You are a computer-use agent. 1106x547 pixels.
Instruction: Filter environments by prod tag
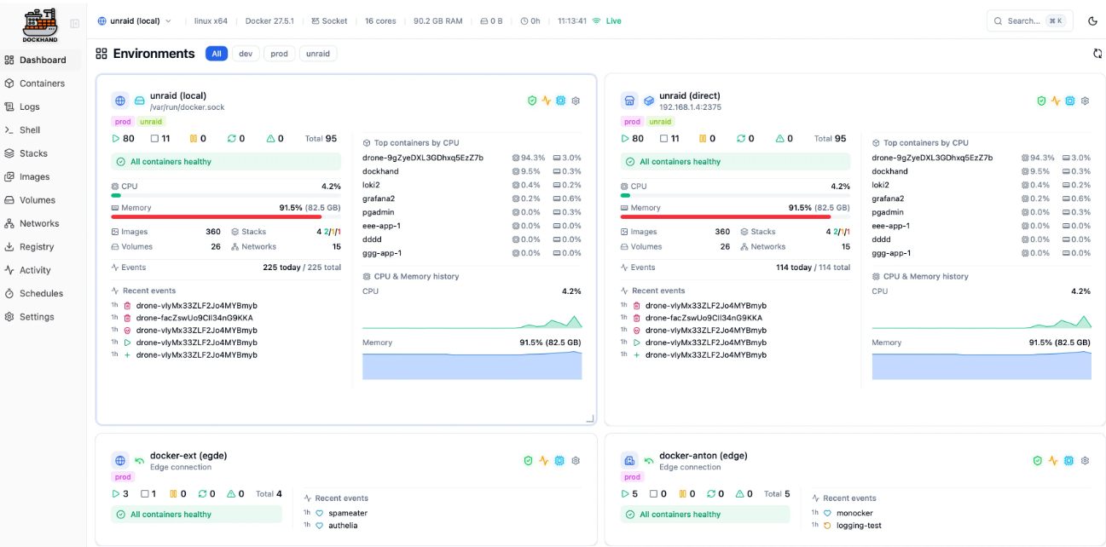pos(280,54)
